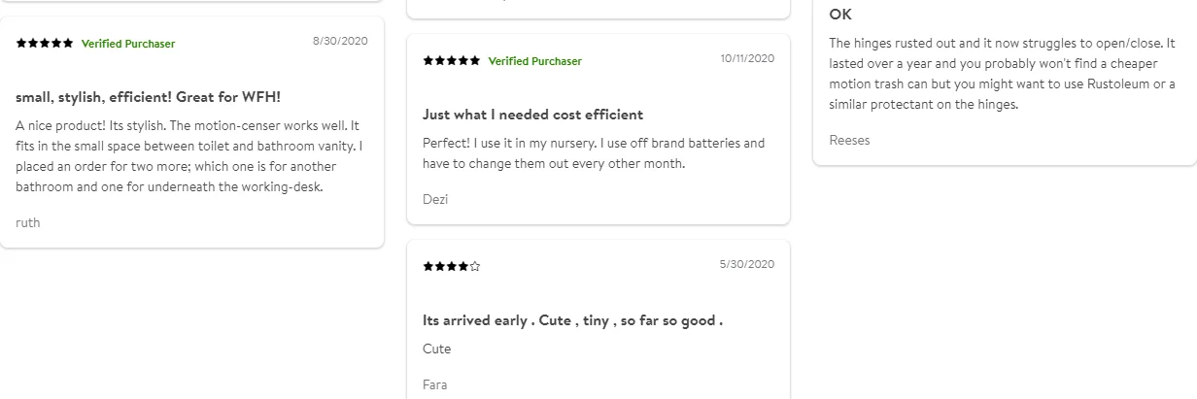Click Verified Purchaser badge dated 8/30/2020
The width and height of the screenshot is (1197, 399).
pos(128,44)
